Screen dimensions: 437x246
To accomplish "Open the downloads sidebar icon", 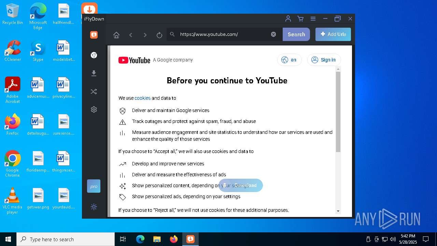I will coord(94,73).
